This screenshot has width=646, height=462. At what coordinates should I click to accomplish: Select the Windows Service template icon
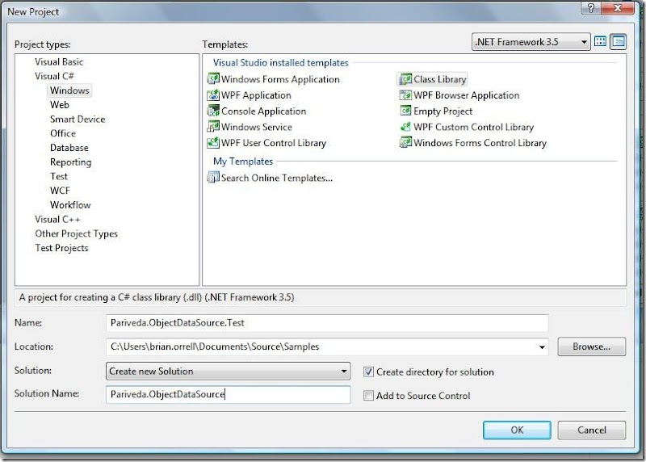[x=213, y=127]
